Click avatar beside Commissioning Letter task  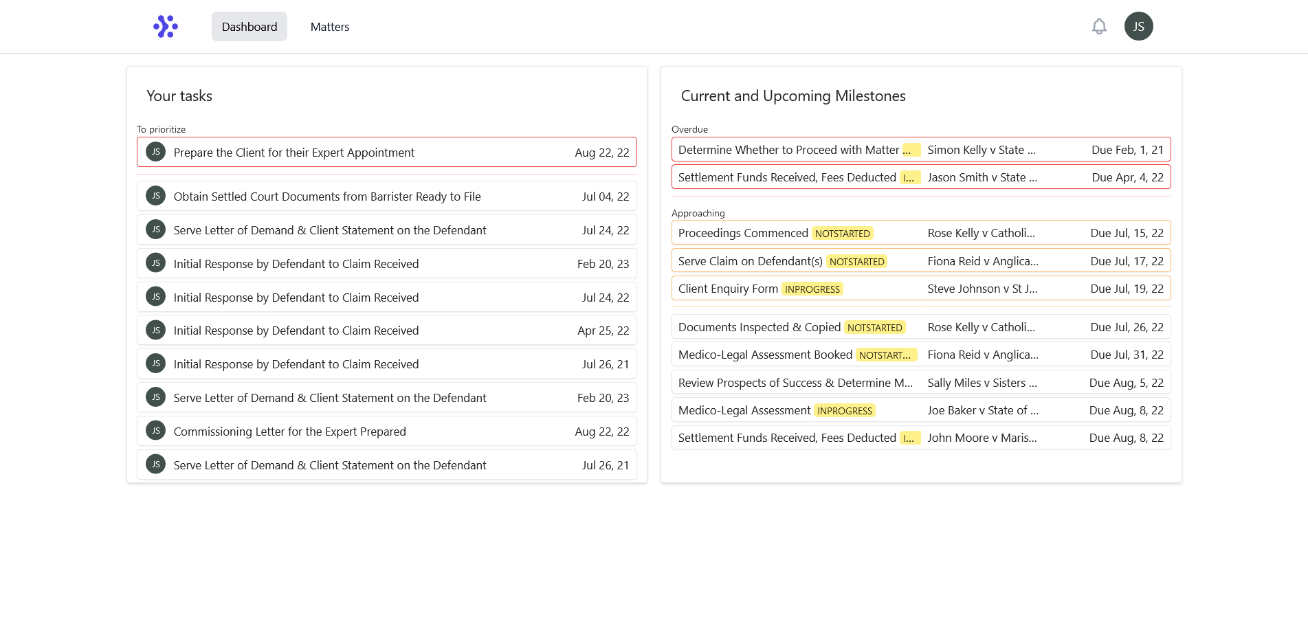(x=156, y=431)
